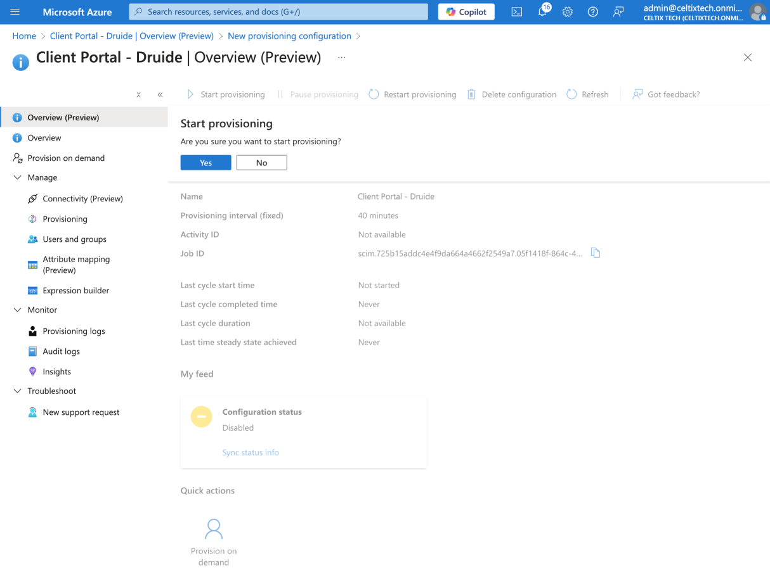The width and height of the screenshot is (770, 570).
Task: Open Expression builder from sidebar
Action: click(x=75, y=291)
